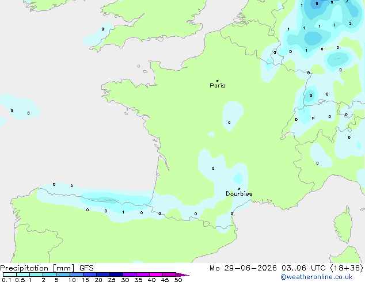Viewport: 365px width, 282px height.
Task: Click the Dourbies location dot marker
Action: tap(239, 189)
